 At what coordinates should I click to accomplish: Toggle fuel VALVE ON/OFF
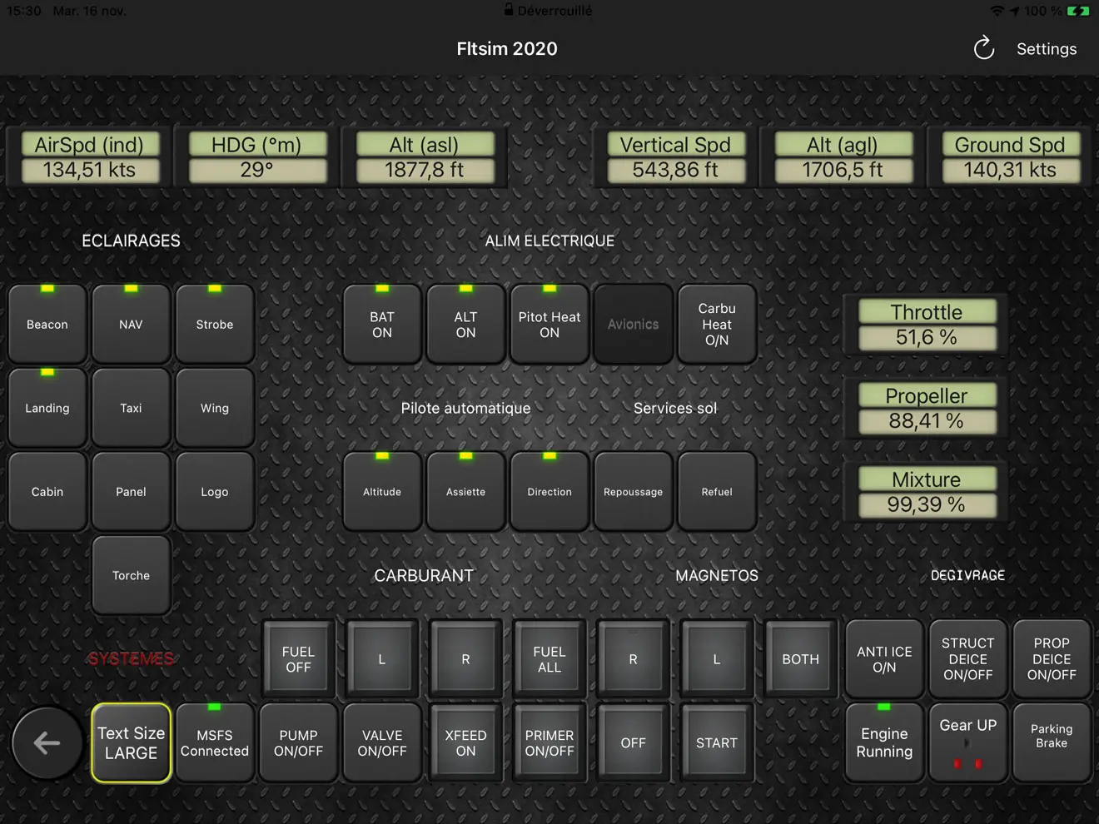pos(382,742)
